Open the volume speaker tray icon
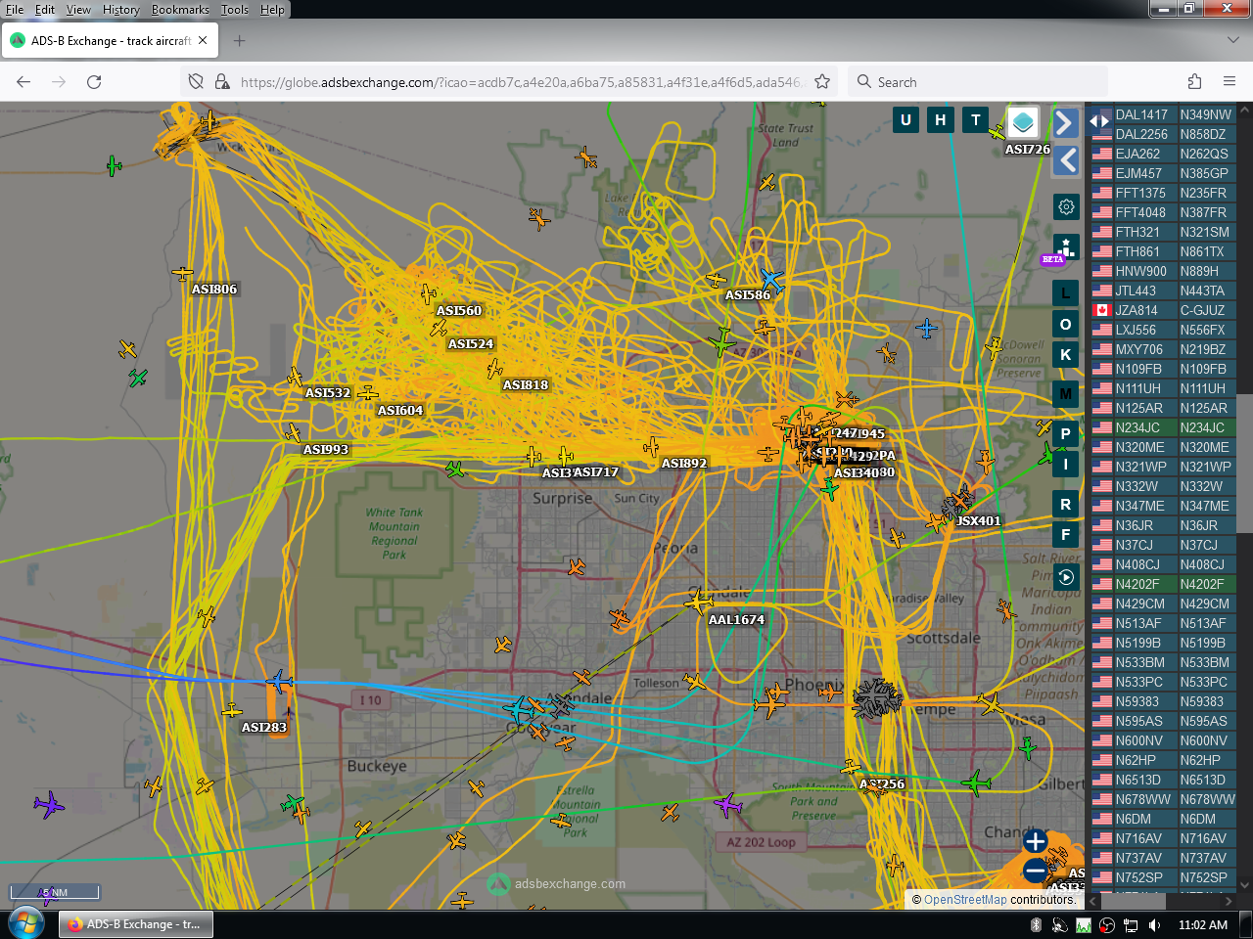 tap(1154, 925)
